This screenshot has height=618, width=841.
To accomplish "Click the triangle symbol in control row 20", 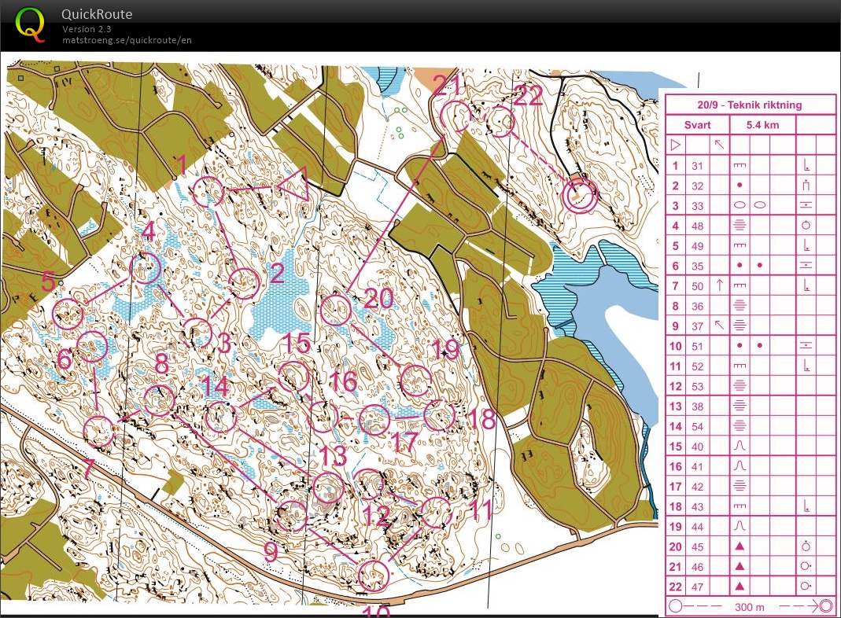I will [740, 546].
